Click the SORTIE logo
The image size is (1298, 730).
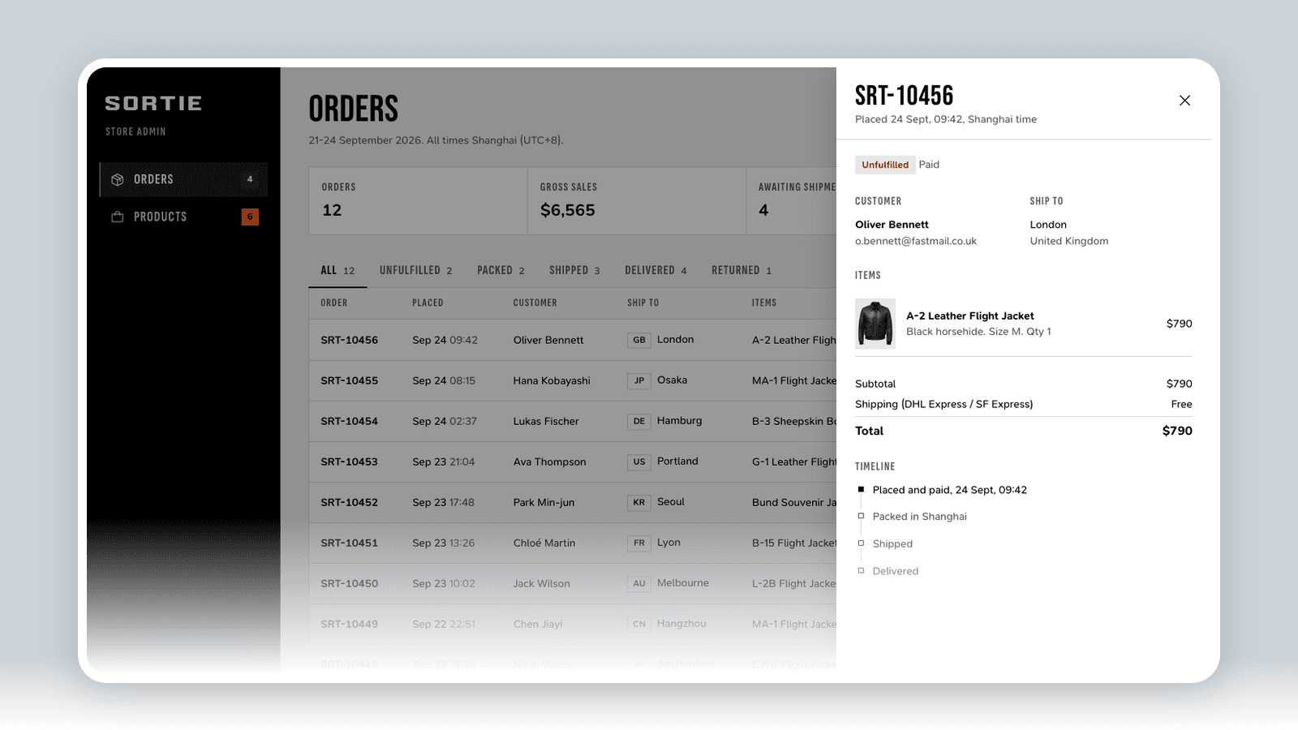click(x=153, y=103)
